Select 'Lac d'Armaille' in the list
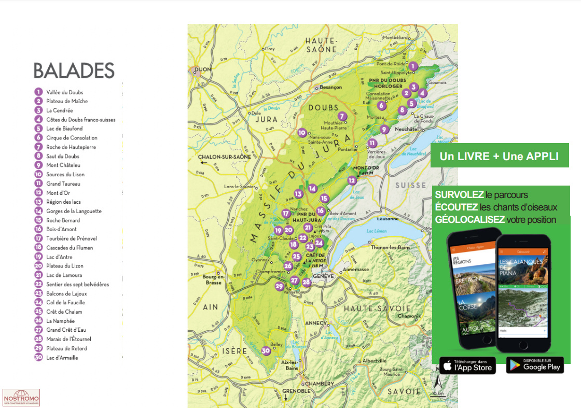581x409 pixels. click(x=62, y=358)
